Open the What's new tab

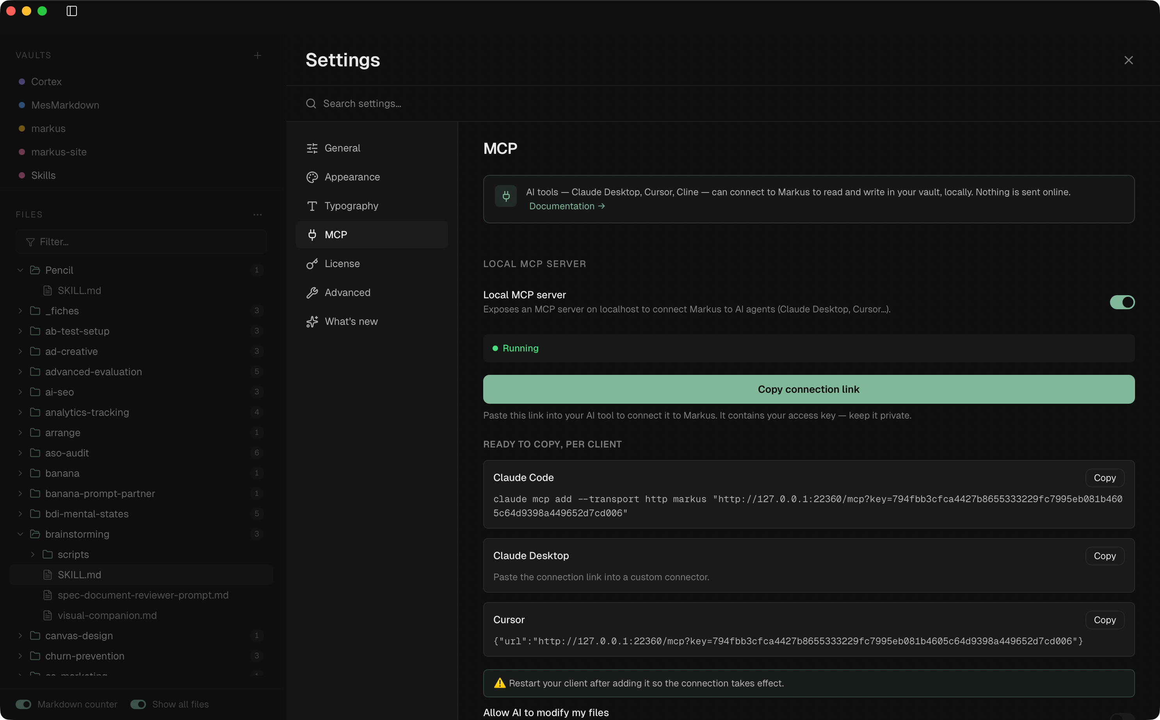pos(372,321)
